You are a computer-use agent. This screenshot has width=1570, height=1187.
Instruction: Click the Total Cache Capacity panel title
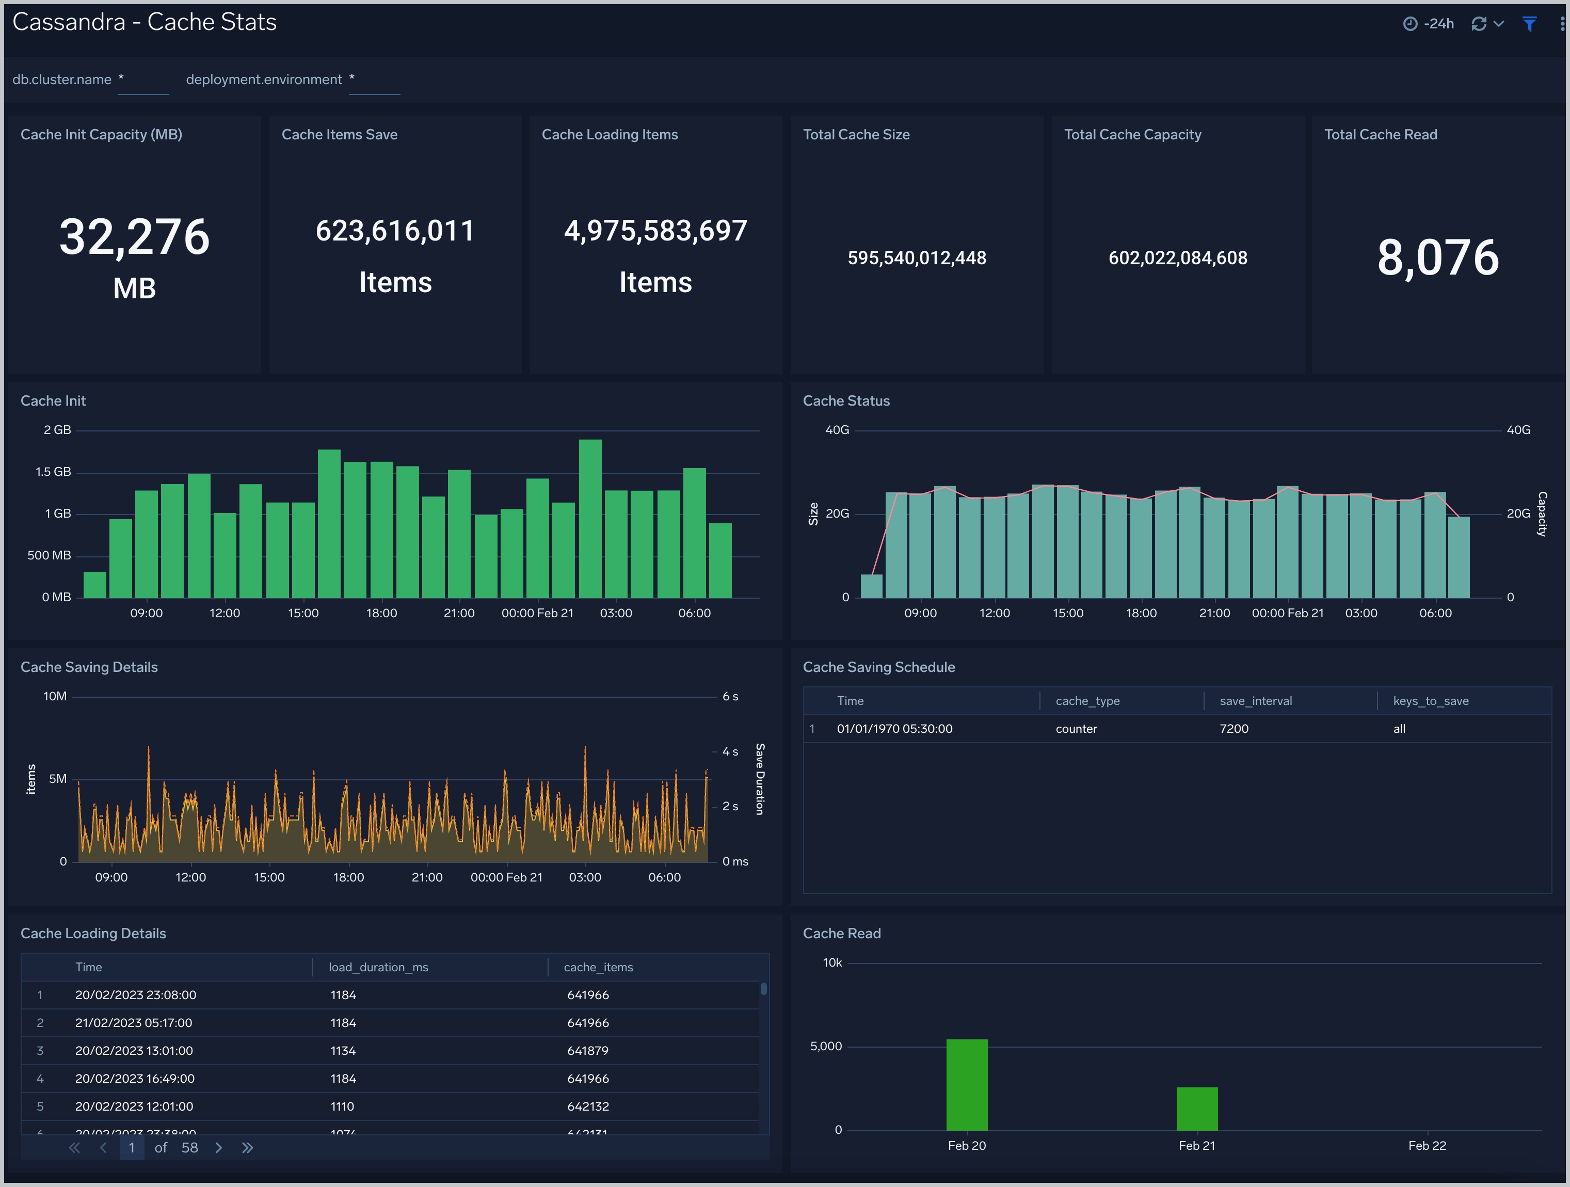1132,135
